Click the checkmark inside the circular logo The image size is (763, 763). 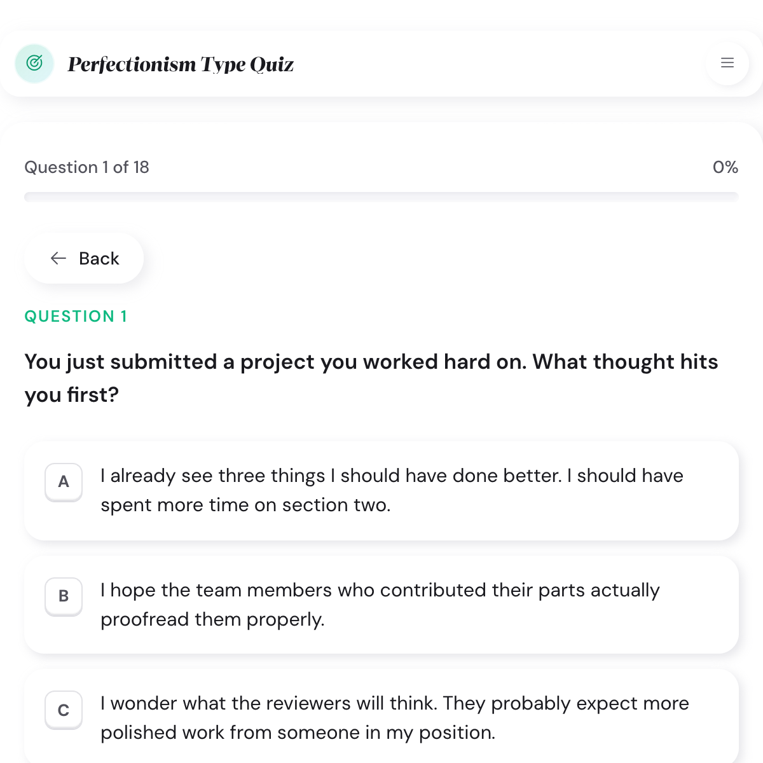pyautogui.click(x=34, y=64)
